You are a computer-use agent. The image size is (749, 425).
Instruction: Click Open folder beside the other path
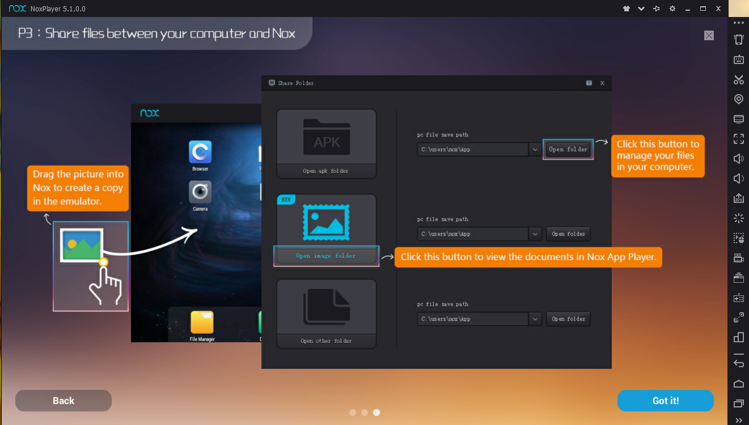[568, 319]
